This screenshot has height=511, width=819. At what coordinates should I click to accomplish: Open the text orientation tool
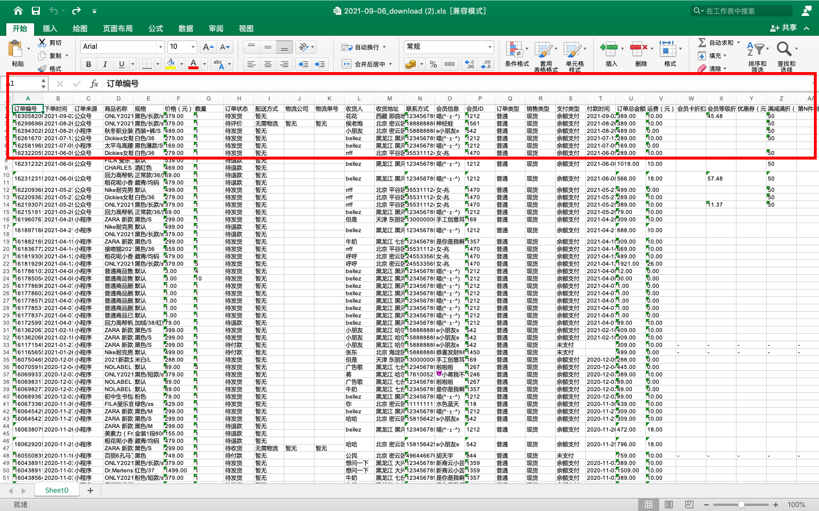304,47
